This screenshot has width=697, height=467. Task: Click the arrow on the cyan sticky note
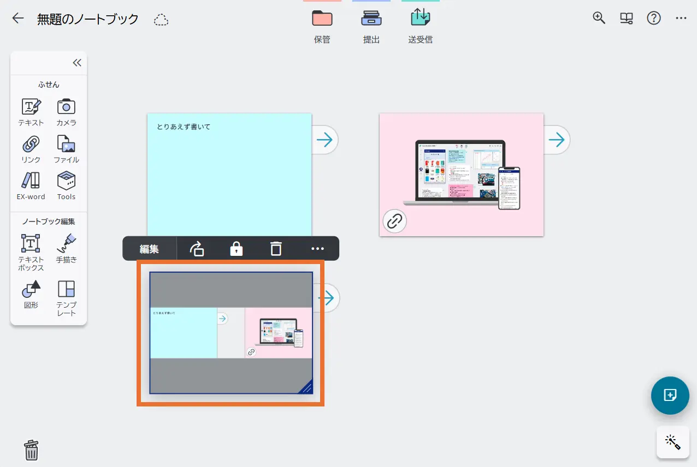[x=324, y=140]
